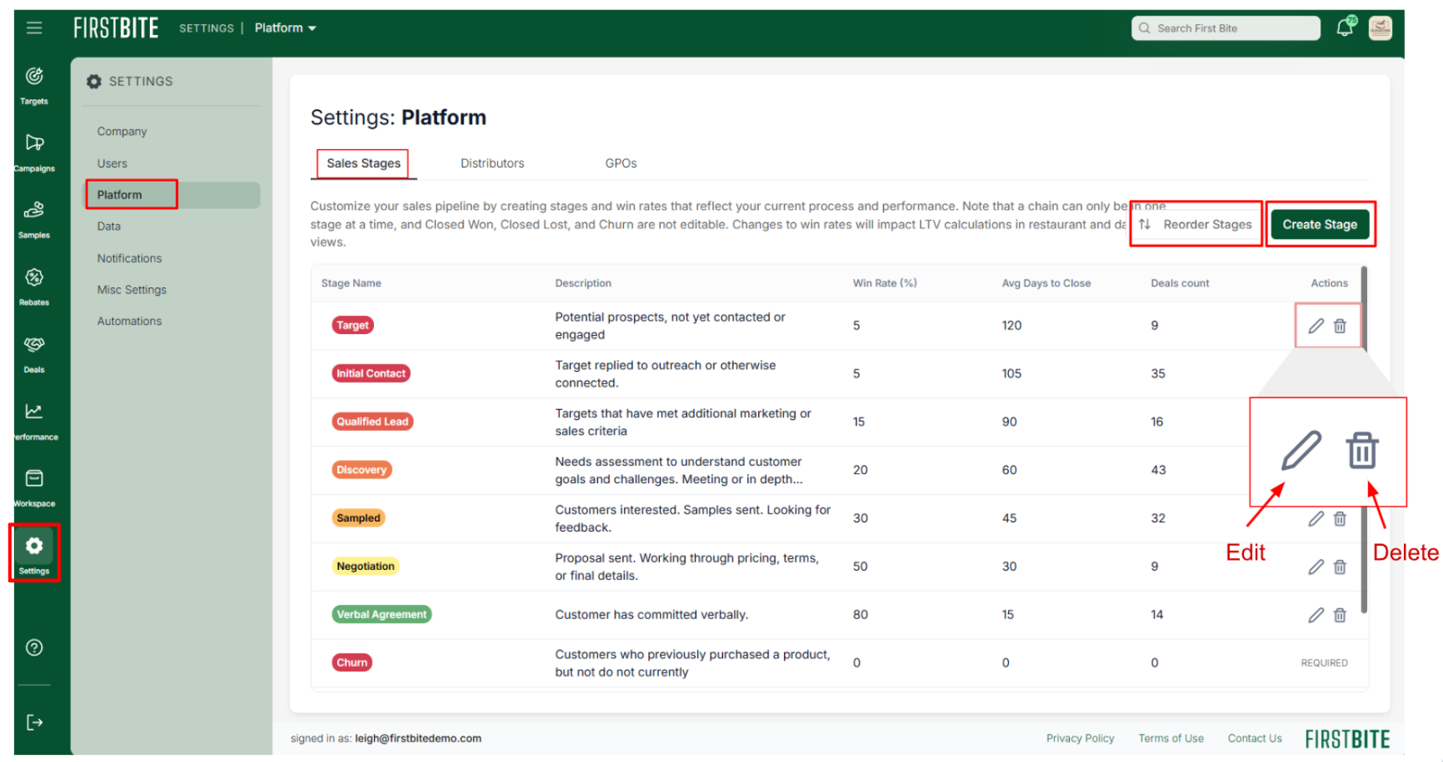Open the Privacy Policy link
The image size is (1443, 762).
tap(1080, 739)
